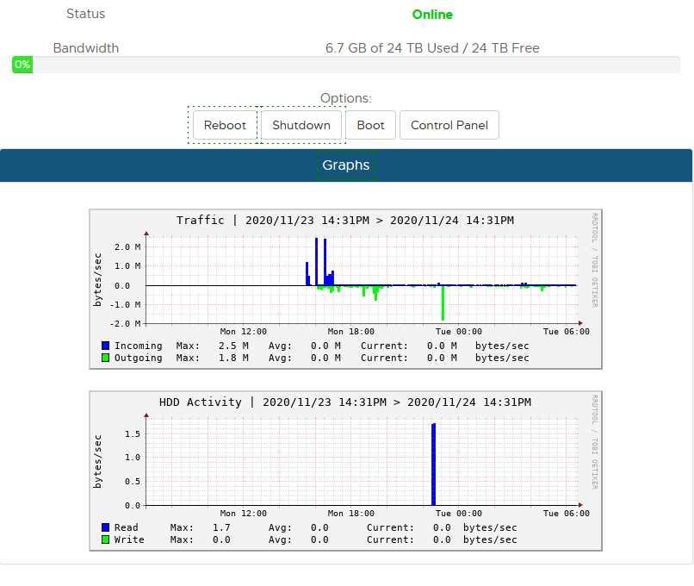The image size is (694, 586).
Task: Click the bandwidth usage progress bar
Action: [346, 65]
